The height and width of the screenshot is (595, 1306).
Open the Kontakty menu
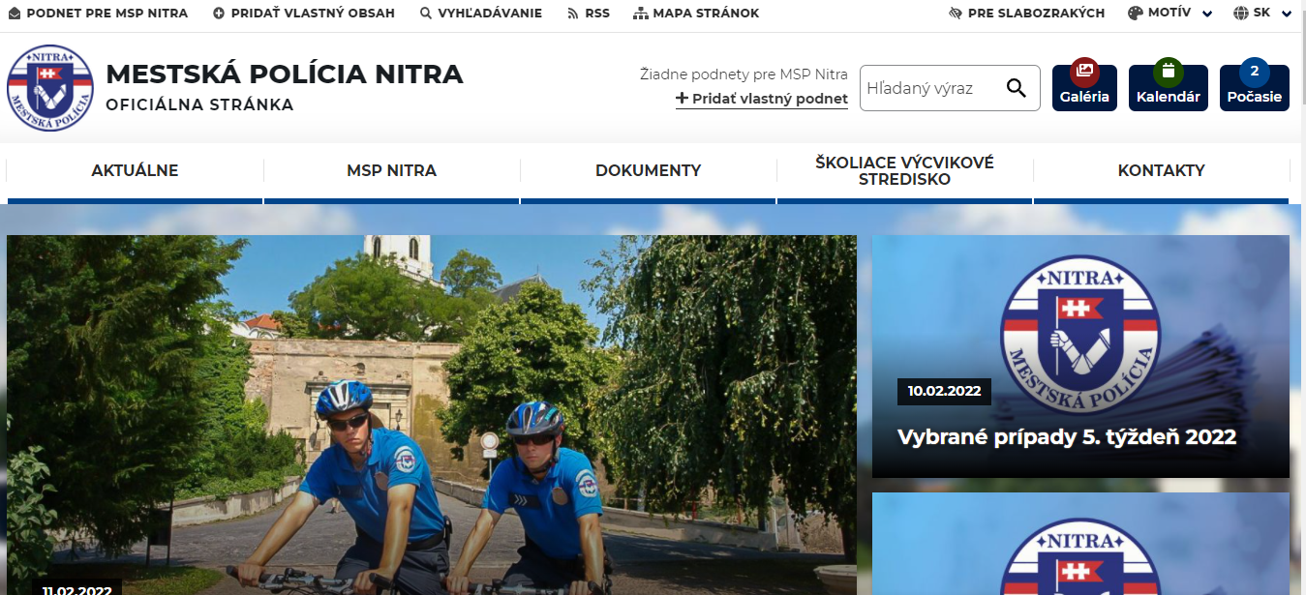[1162, 171]
